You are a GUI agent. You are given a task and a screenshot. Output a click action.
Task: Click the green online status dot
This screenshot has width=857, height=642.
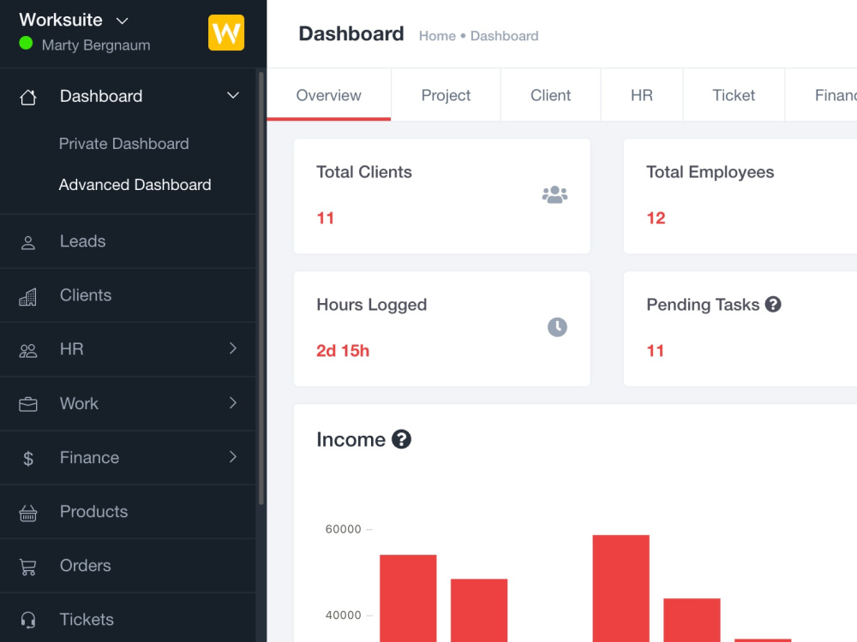coord(26,43)
